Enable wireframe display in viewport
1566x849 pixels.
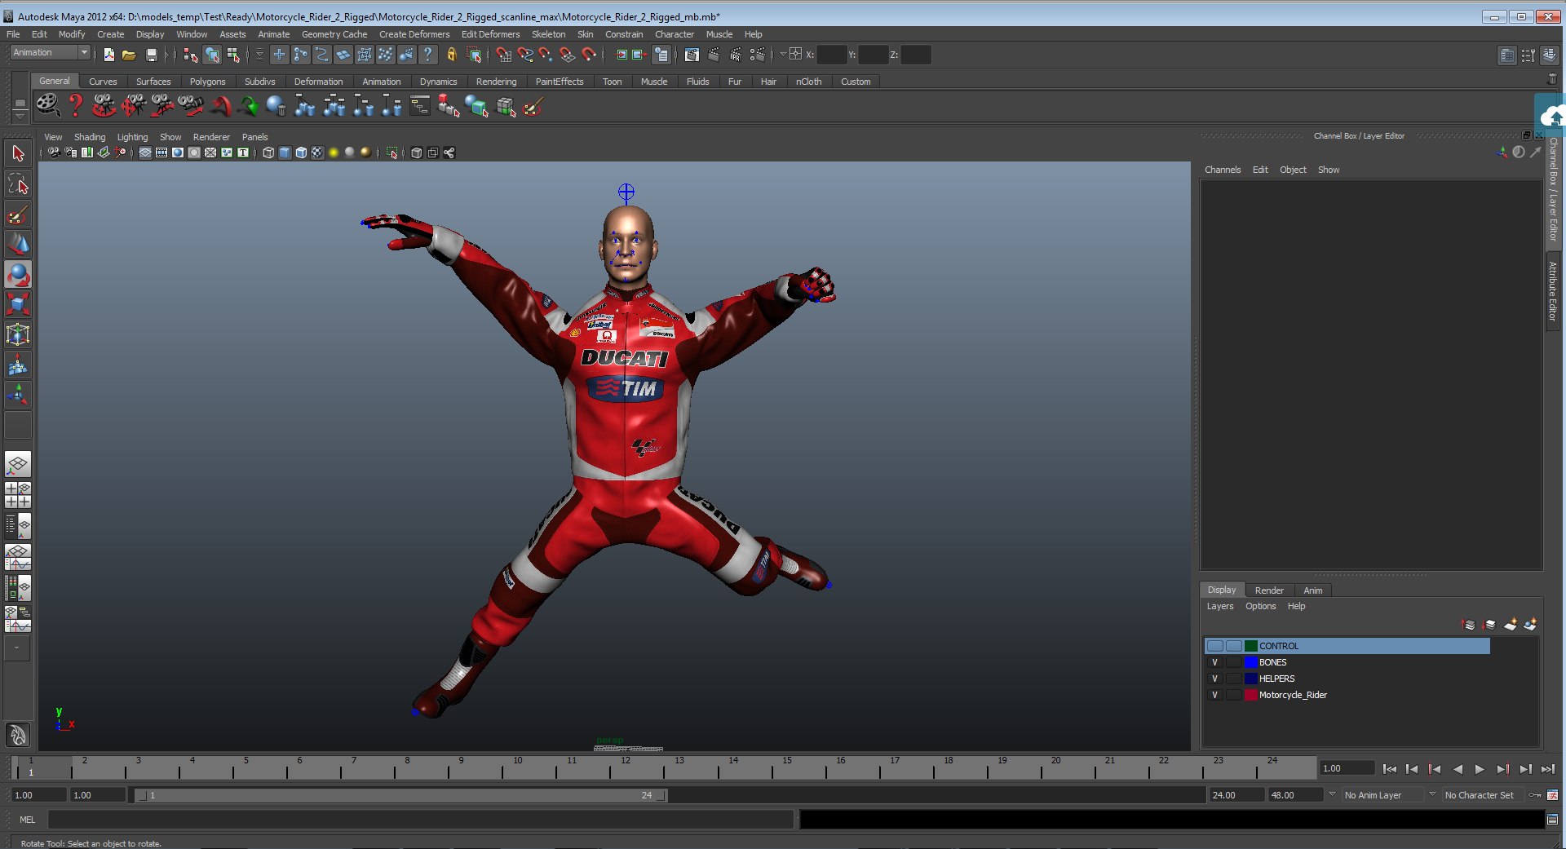(x=268, y=153)
